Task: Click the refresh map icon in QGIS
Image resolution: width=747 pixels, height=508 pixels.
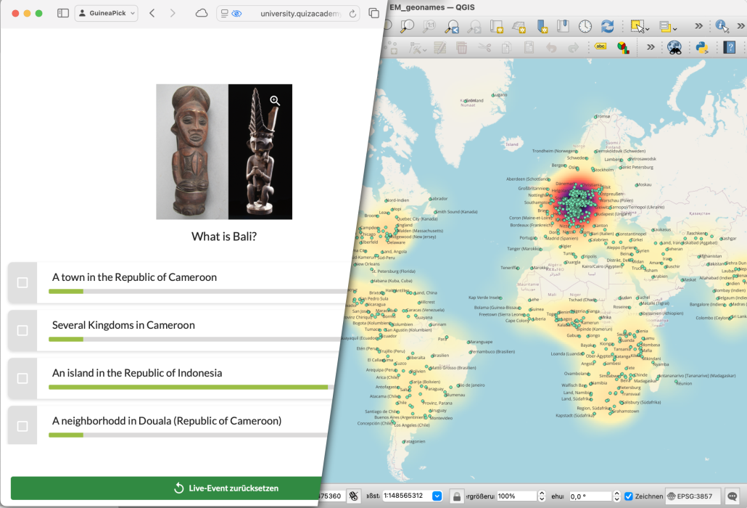Action: (x=607, y=26)
